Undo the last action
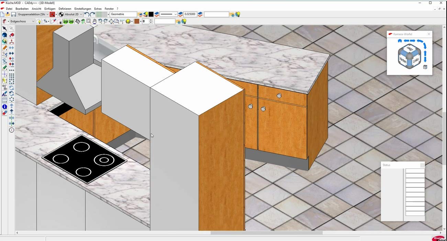The width and height of the screenshot is (447, 241). (87, 14)
